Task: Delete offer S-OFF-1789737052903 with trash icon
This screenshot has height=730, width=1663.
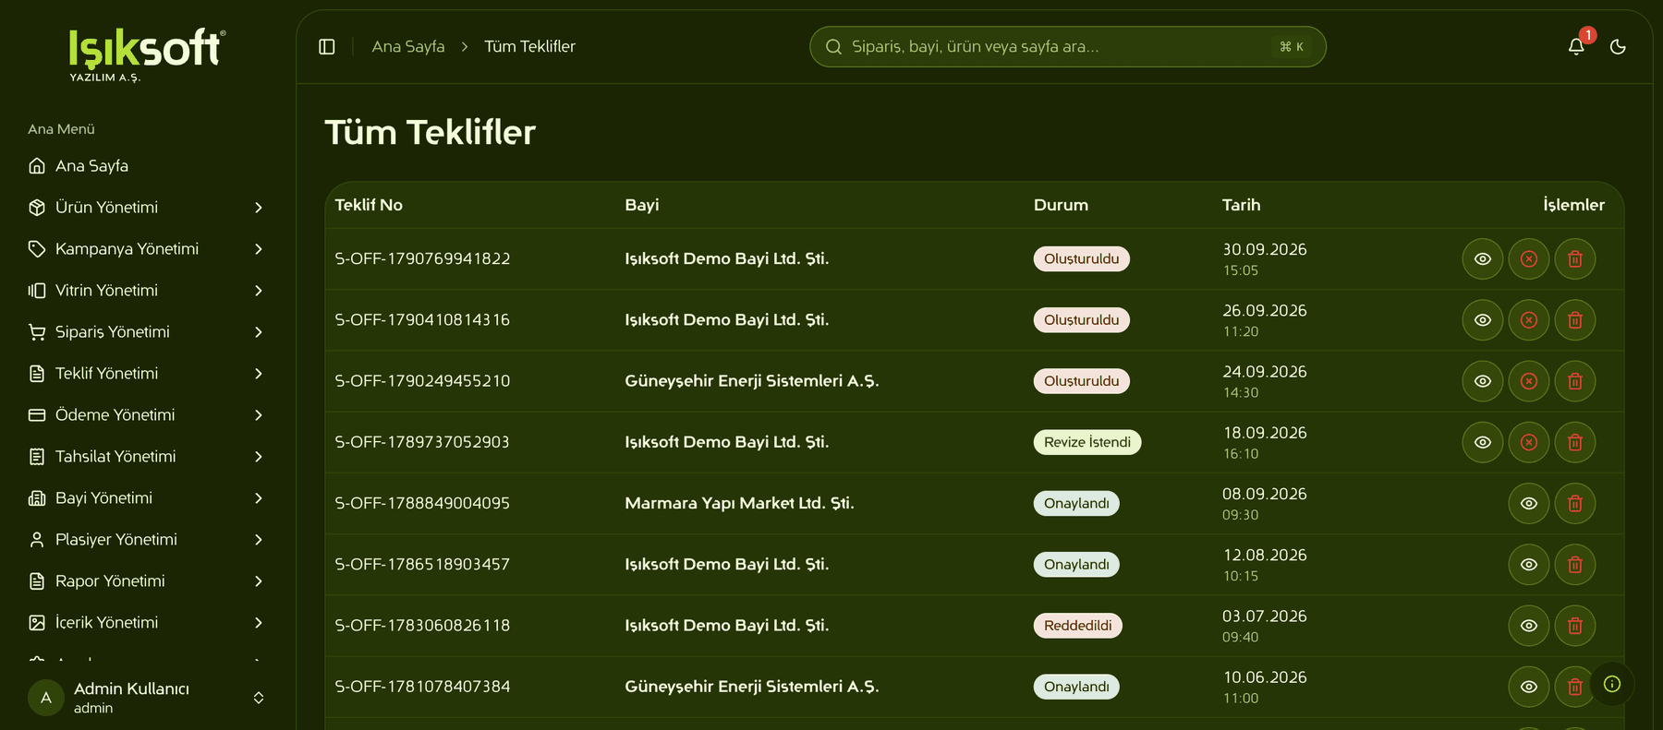Action: click(1575, 442)
